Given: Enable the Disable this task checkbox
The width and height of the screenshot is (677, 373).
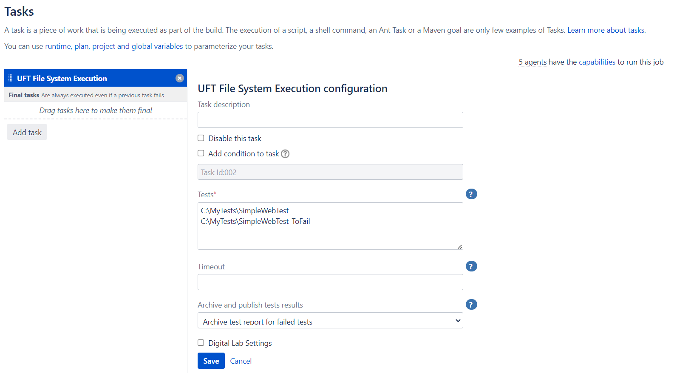Looking at the screenshot, I should [x=201, y=138].
